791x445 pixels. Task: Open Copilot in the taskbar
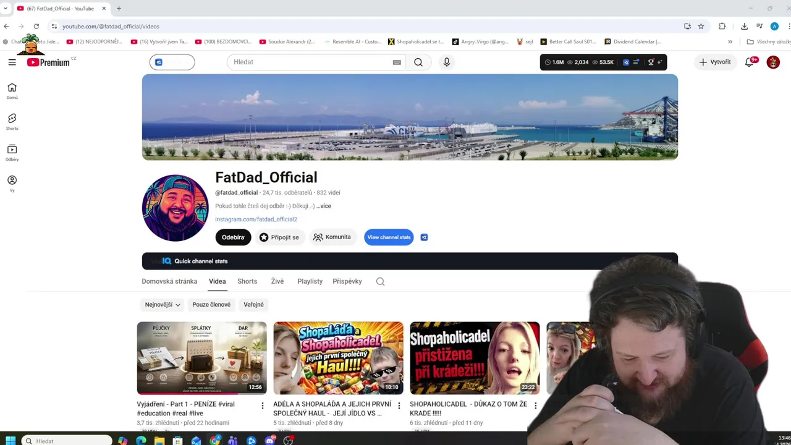pyautogui.click(x=122, y=441)
